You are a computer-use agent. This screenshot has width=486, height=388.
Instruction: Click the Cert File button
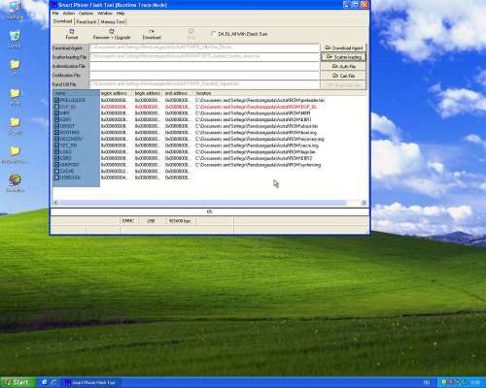[x=343, y=76]
